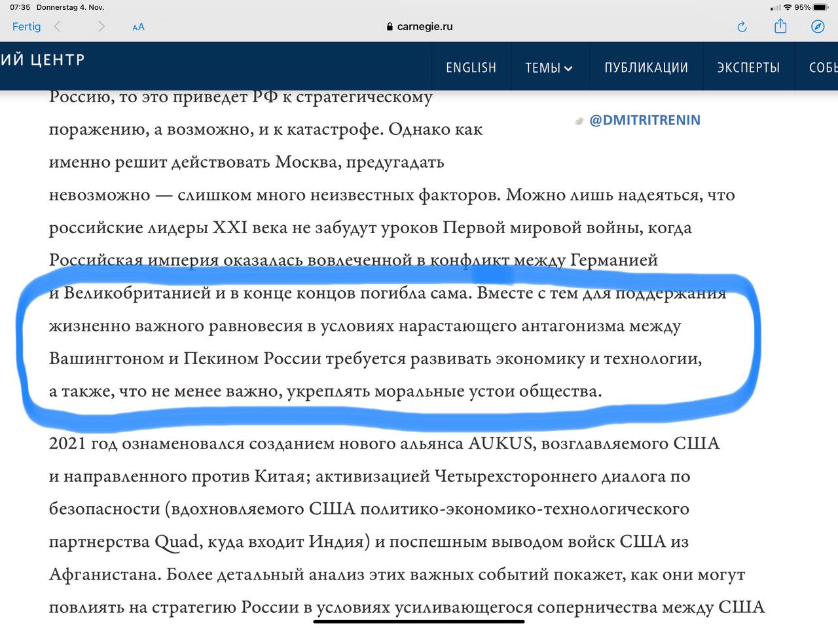This screenshot has width=838, height=628.
Task: Tap the home indicator bar at bottom
Action: tap(419, 621)
